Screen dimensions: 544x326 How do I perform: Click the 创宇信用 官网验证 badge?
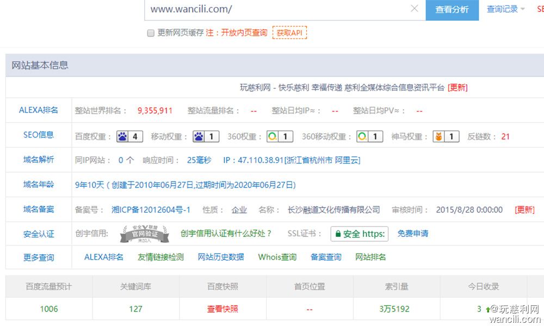pos(144,234)
